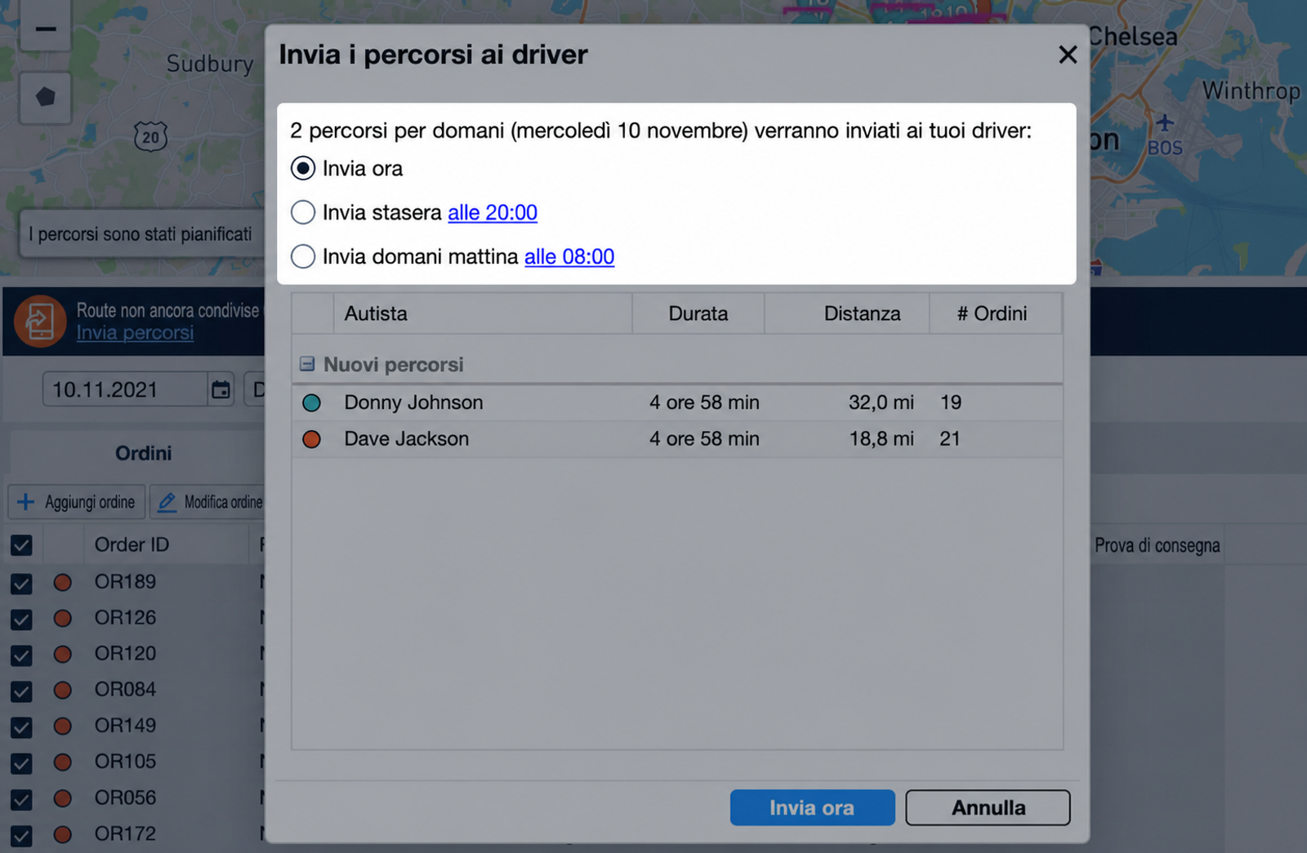Select order OR120 in the list
1307x853 pixels.
coord(125,654)
